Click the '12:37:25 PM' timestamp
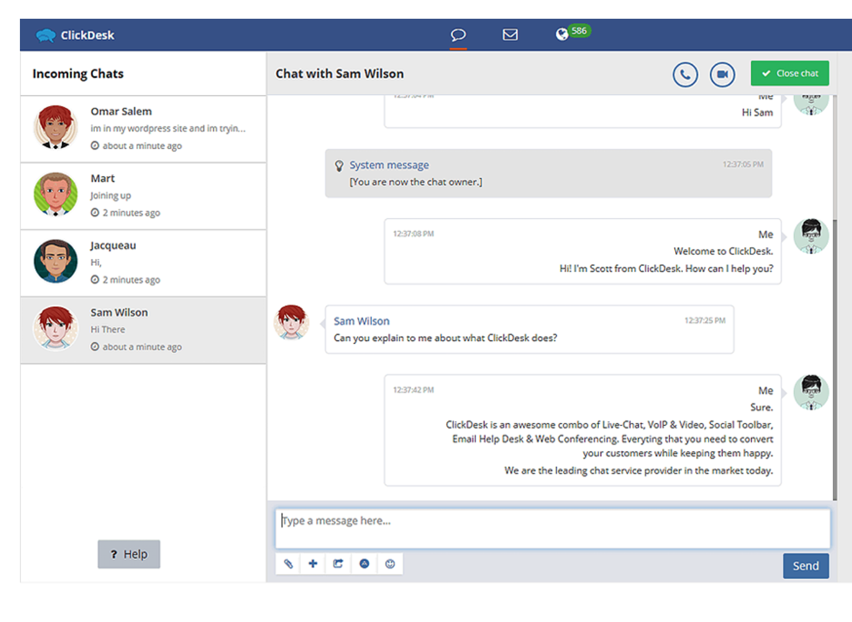 tap(705, 320)
